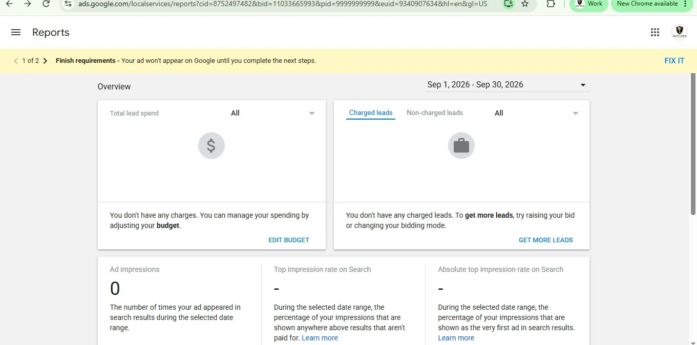Switch to Non-charged leads tab
The width and height of the screenshot is (697, 345).
pos(435,113)
